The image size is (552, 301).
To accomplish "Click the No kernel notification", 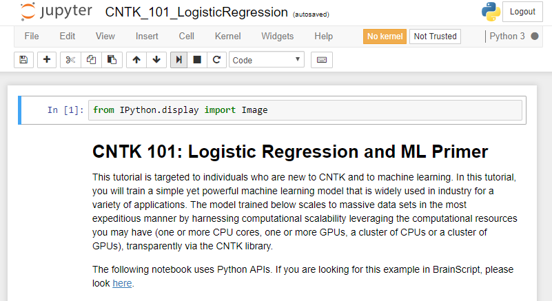I will pyautogui.click(x=385, y=37).
